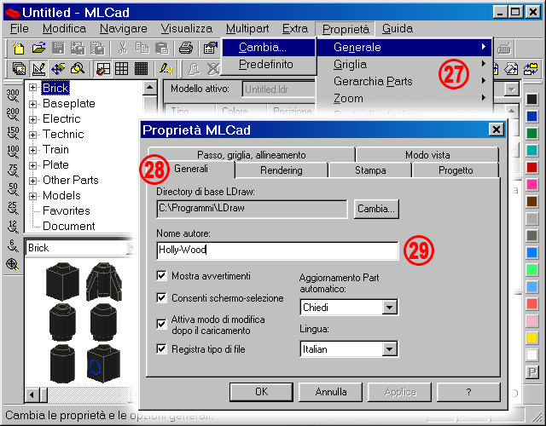This screenshot has height=426, width=546.
Task: Pick the black color swatch
Action: pos(531,100)
